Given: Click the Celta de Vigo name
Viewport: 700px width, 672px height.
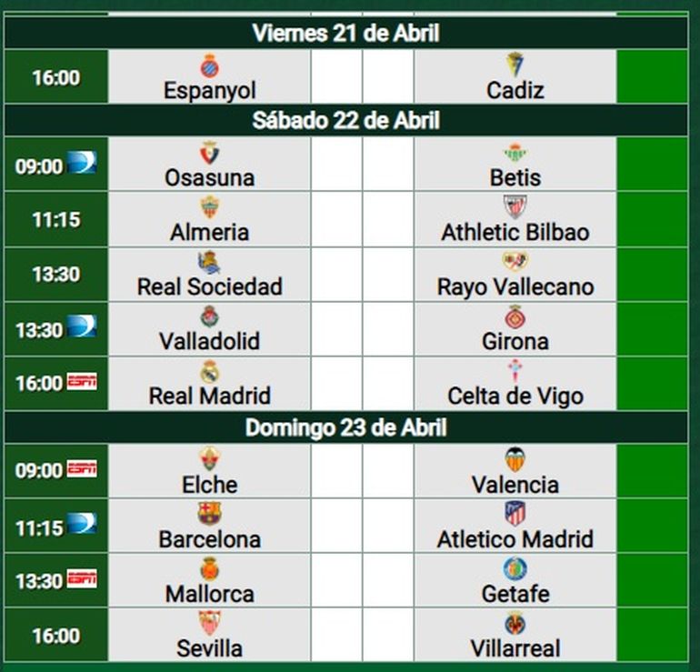Looking at the screenshot, I should tap(515, 396).
